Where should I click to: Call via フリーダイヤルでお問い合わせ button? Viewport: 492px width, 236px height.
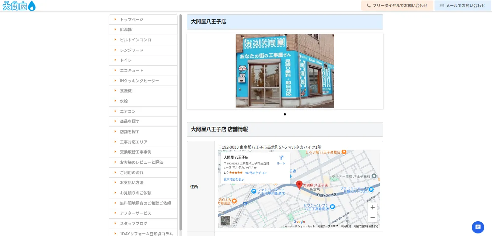tap(397, 6)
